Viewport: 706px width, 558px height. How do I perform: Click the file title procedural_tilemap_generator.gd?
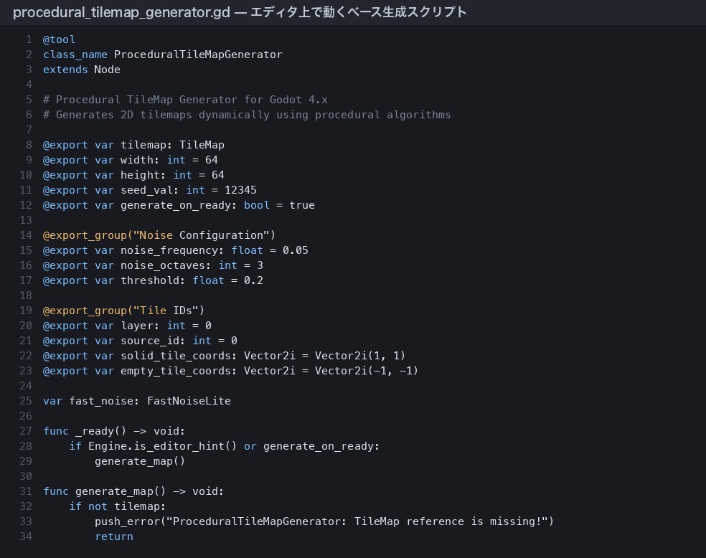tap(121, 12)
